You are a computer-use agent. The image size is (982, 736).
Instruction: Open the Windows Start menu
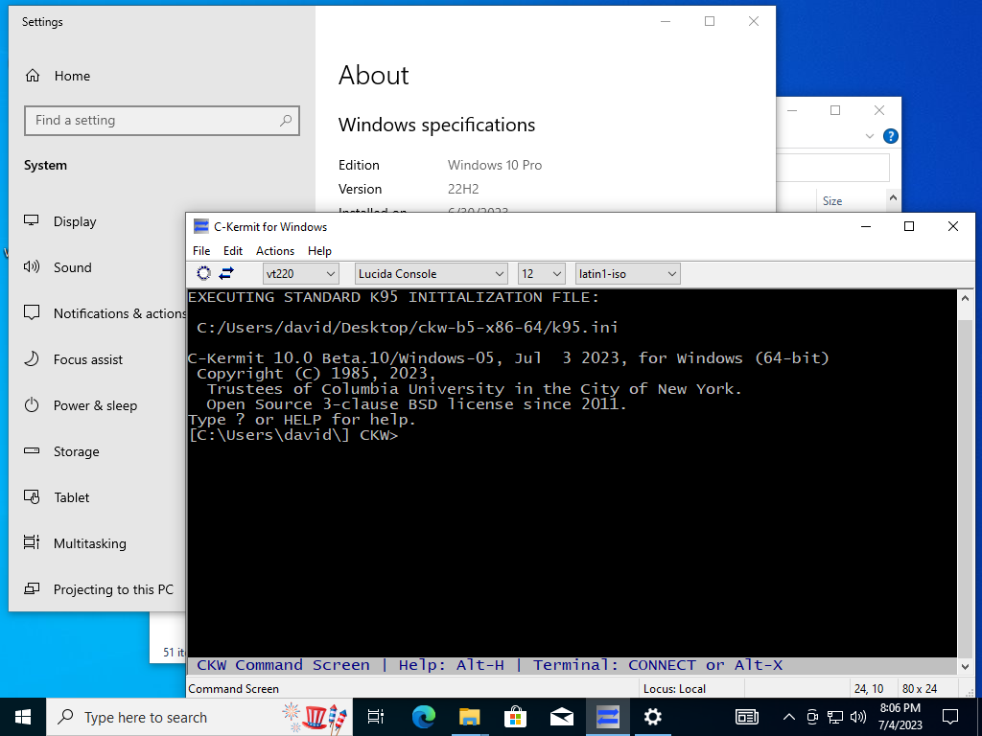(23, 717)
